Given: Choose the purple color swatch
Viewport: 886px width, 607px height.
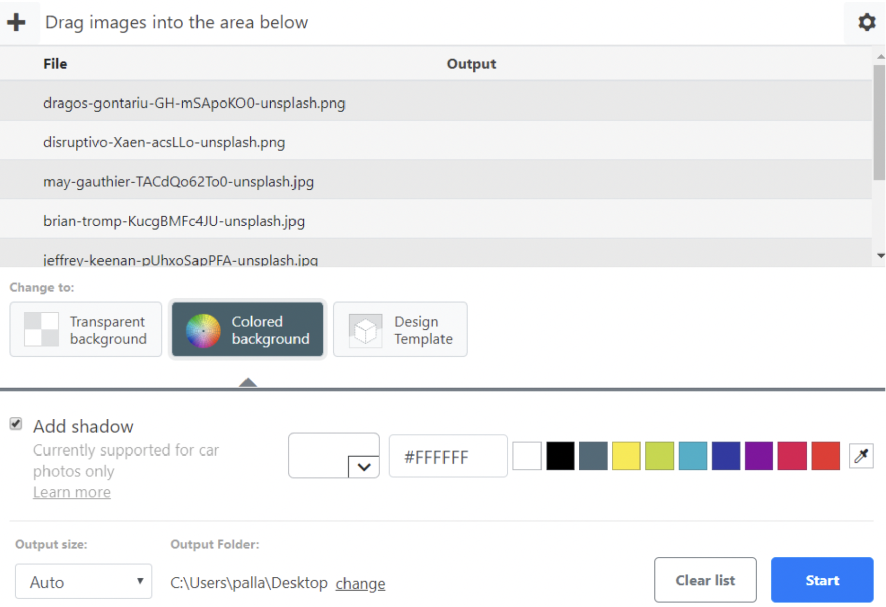Looking at the screenshot, I should pos(759,456).
